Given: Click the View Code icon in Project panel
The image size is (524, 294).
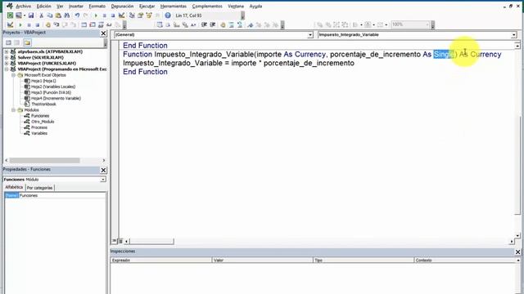Looking at the screenshot, I should coord(9,42).
